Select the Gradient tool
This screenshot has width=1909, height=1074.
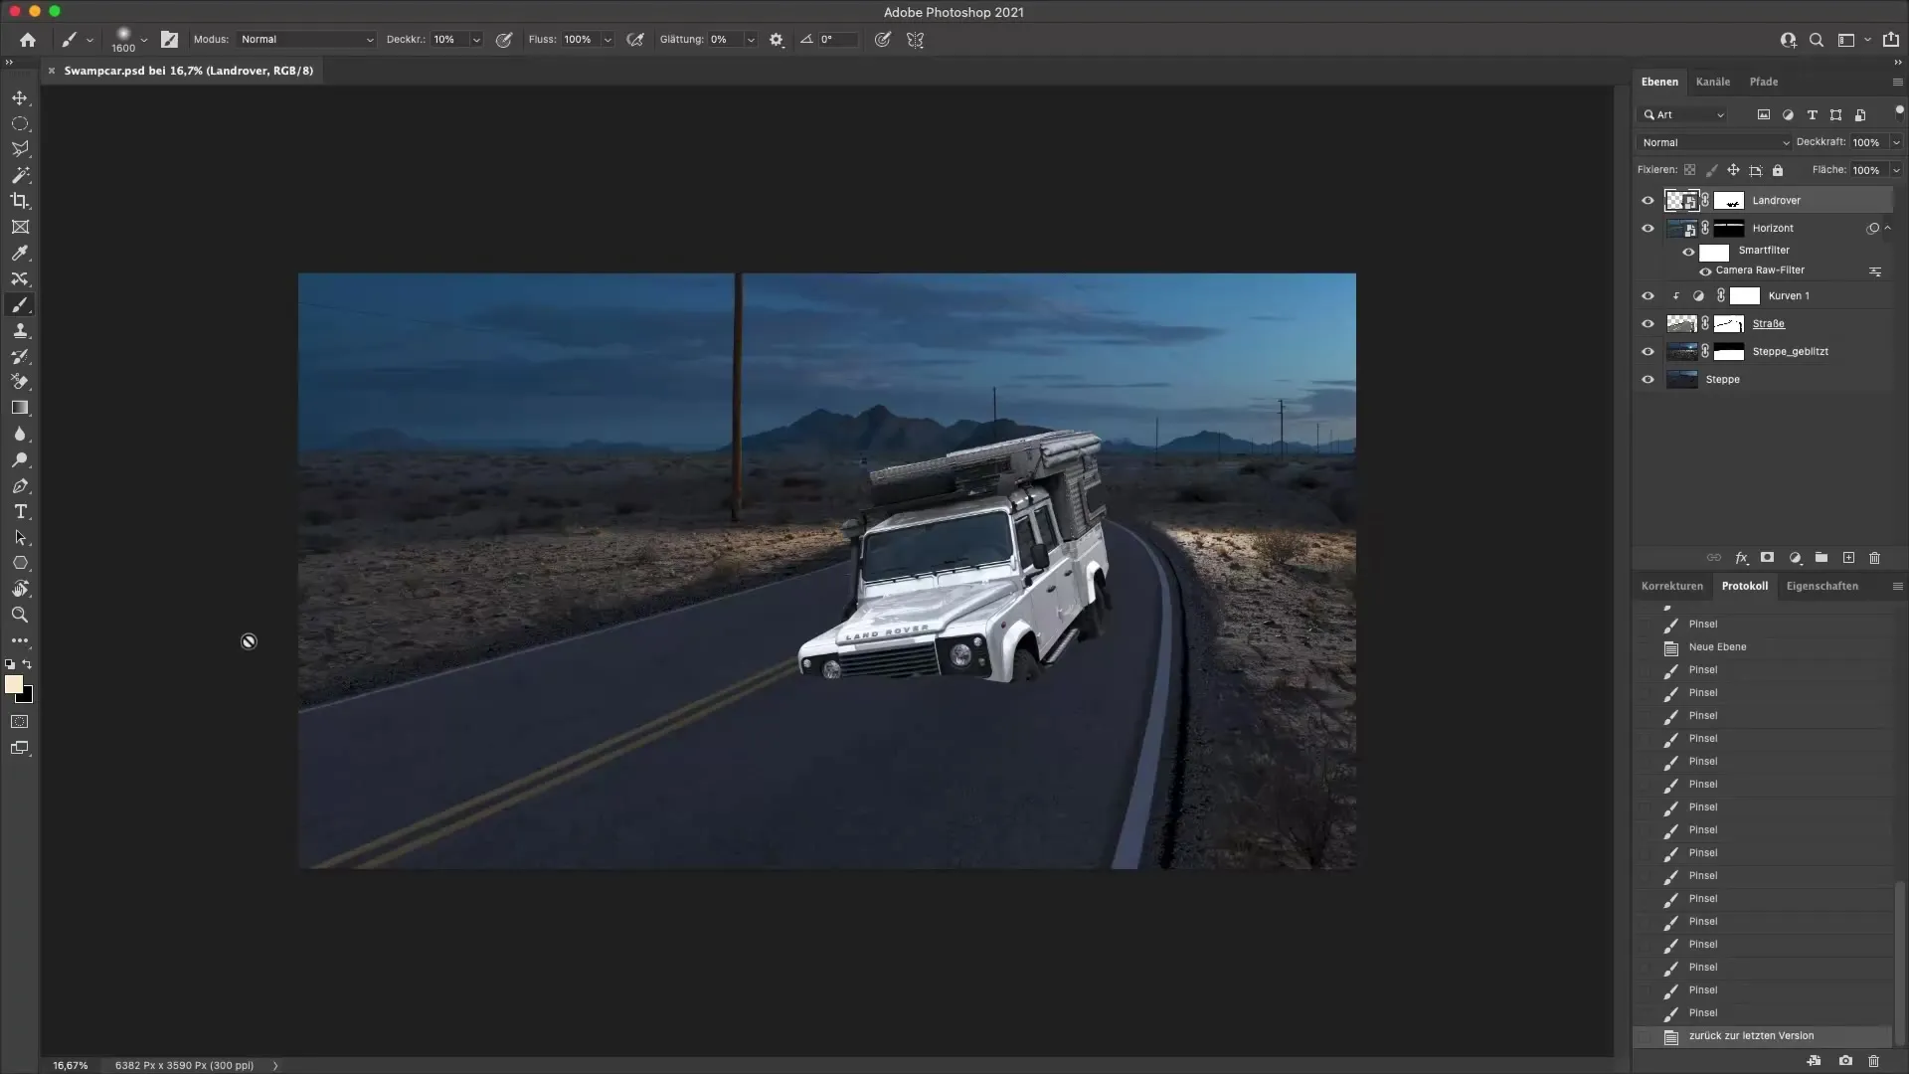tap(20, 408)
